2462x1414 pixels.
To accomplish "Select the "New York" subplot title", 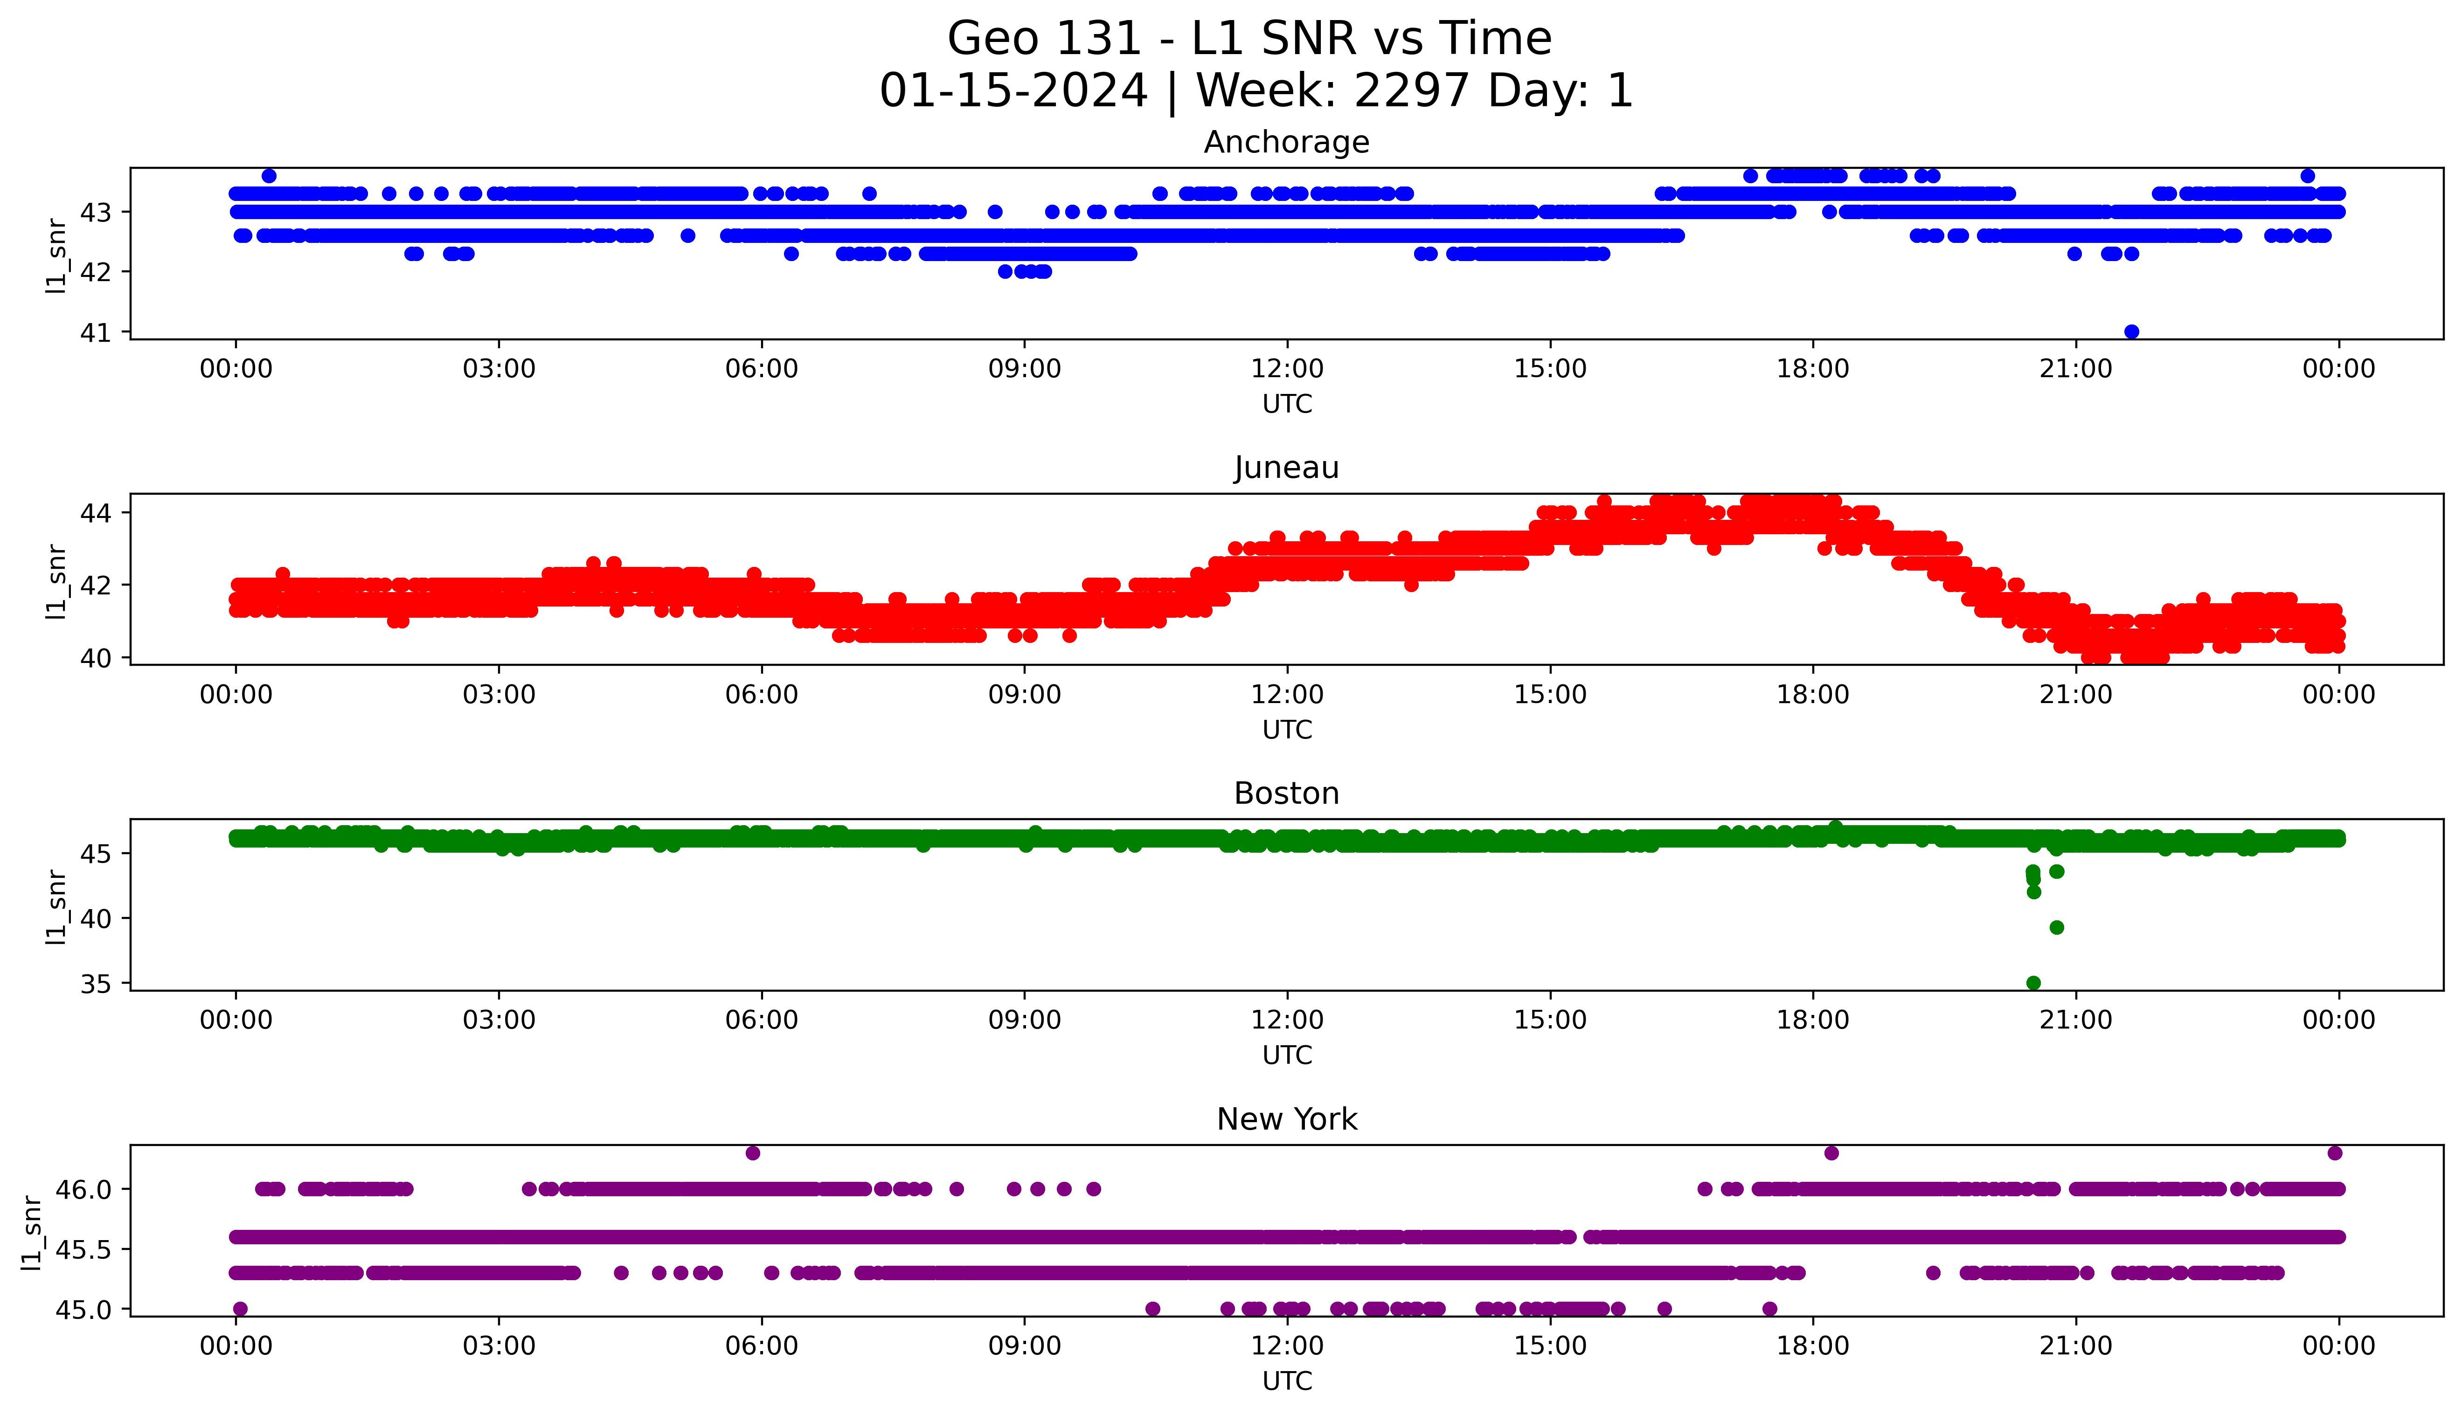I will (x=1287, y=1120).
